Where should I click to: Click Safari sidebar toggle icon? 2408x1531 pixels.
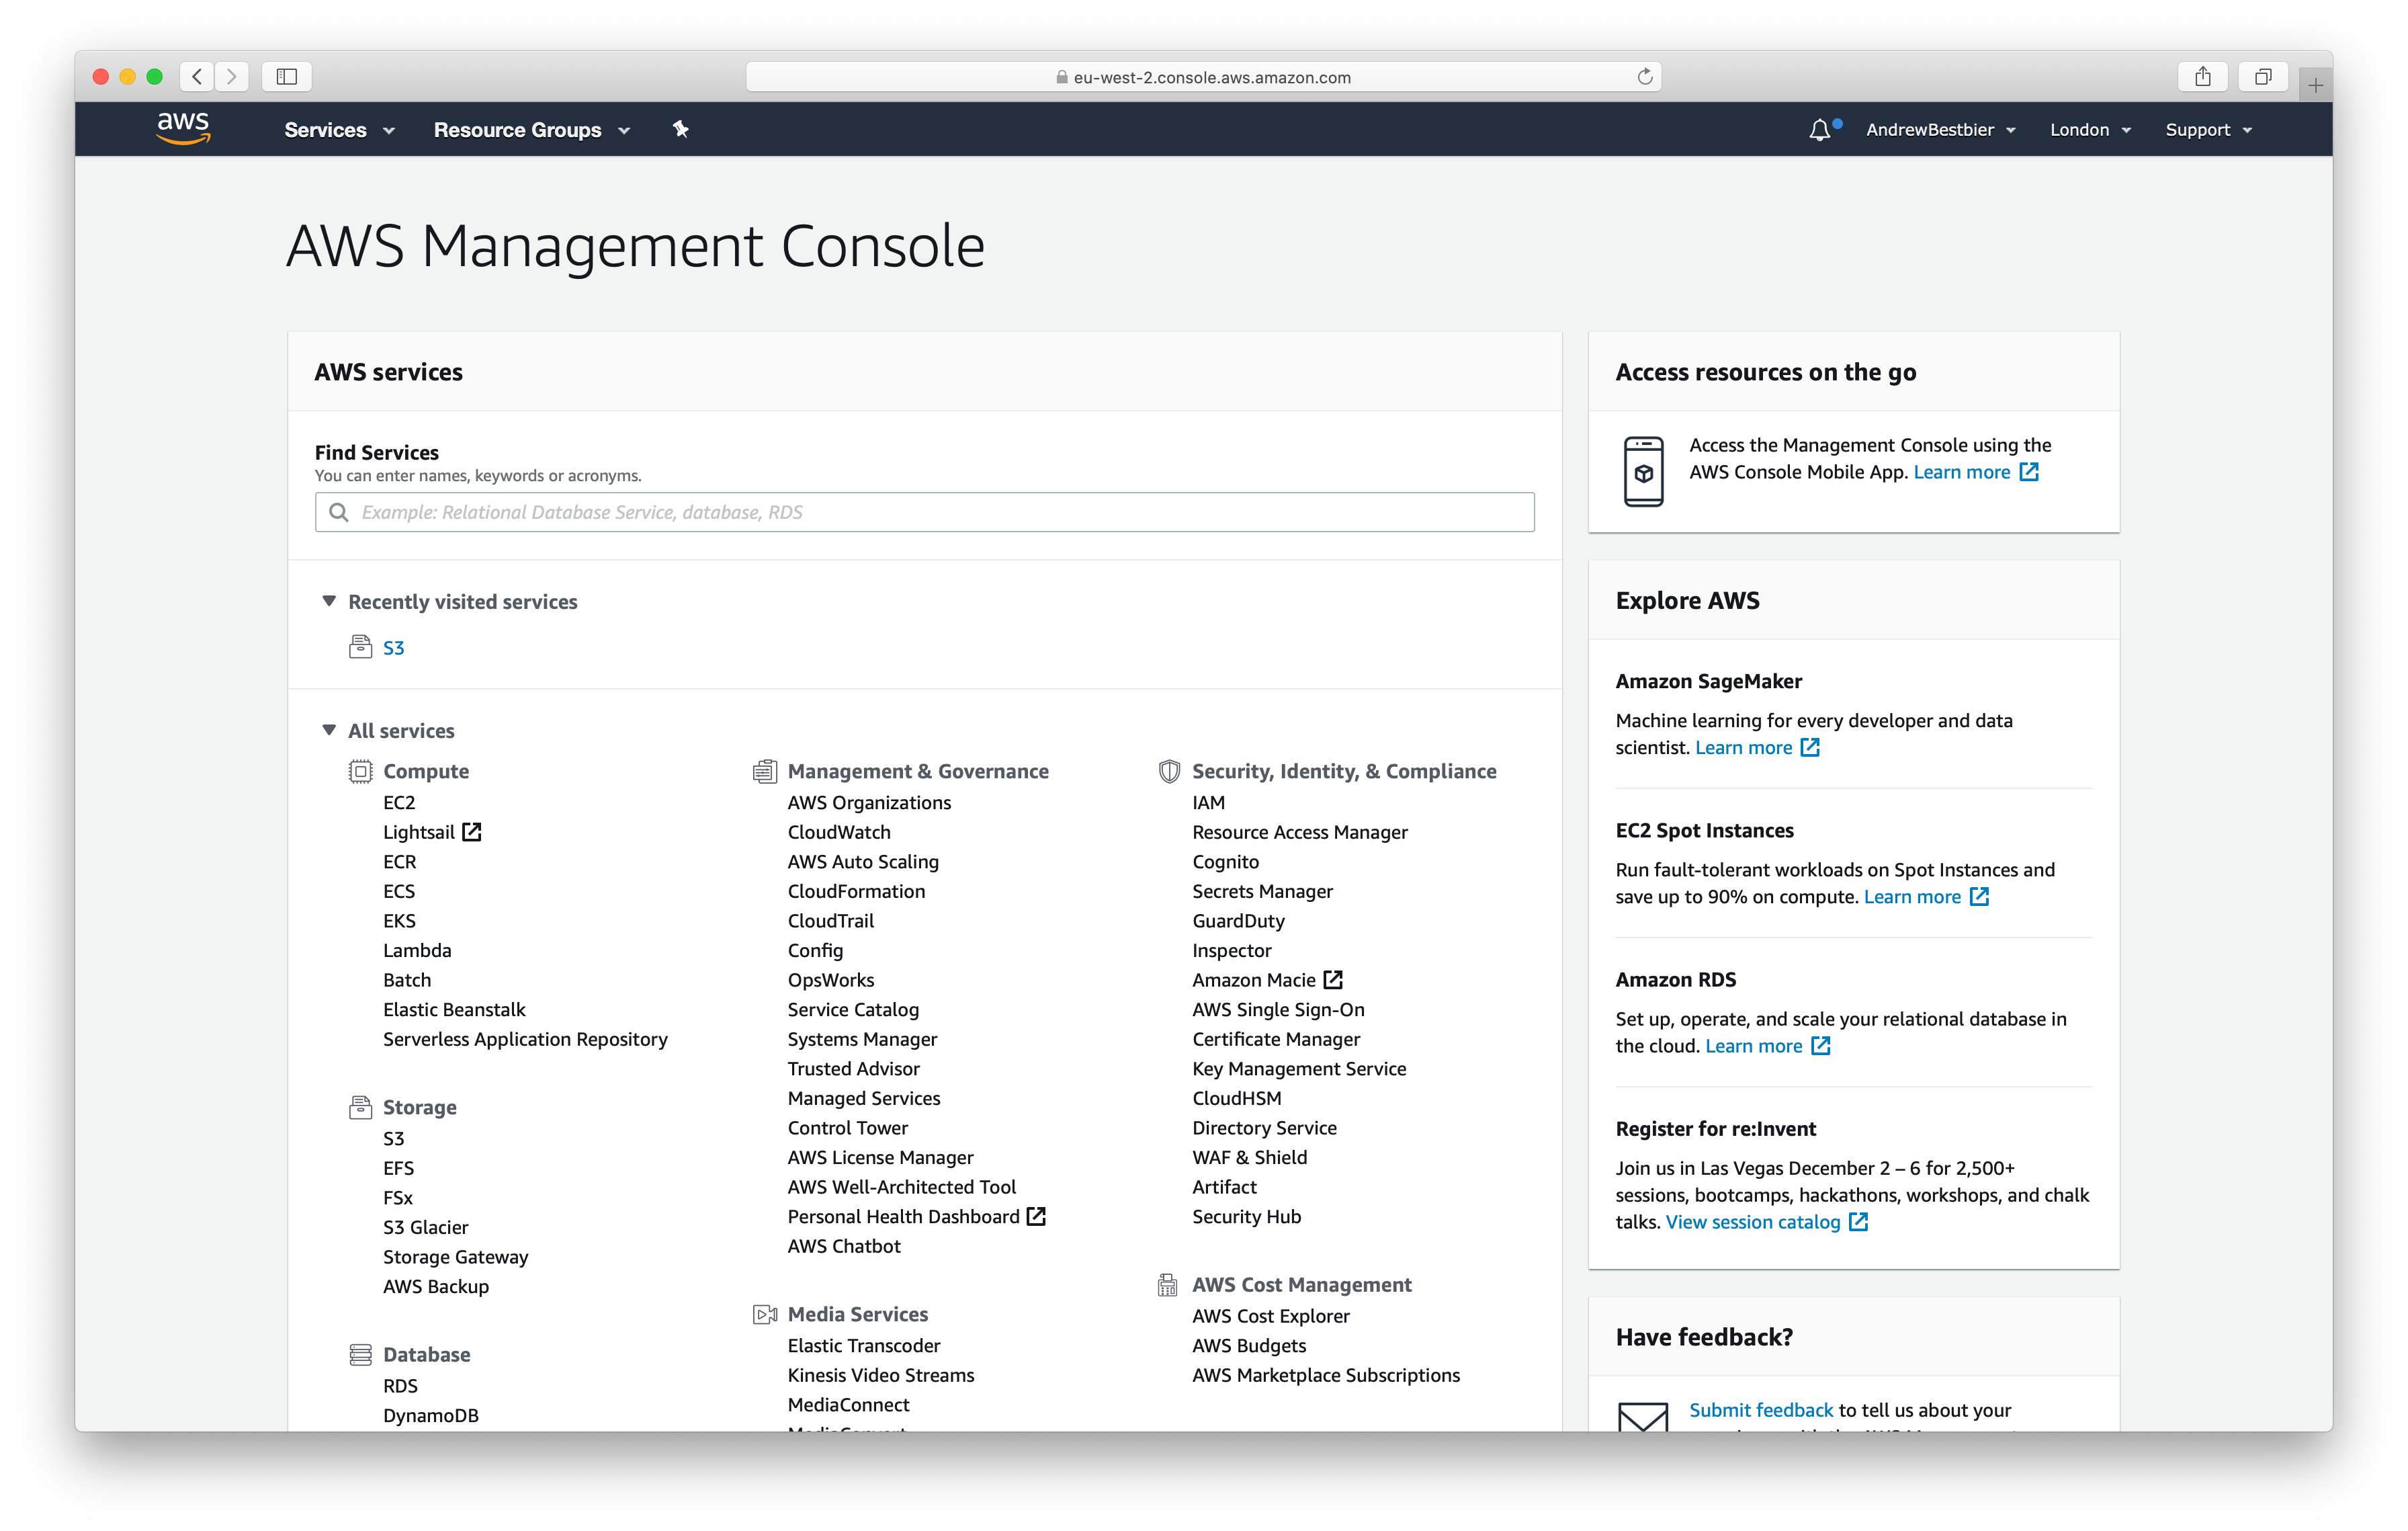tap(287, 77)
